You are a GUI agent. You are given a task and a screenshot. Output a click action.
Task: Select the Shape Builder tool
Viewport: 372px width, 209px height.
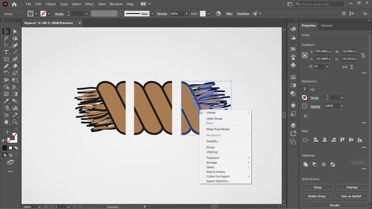pos(6,87)
